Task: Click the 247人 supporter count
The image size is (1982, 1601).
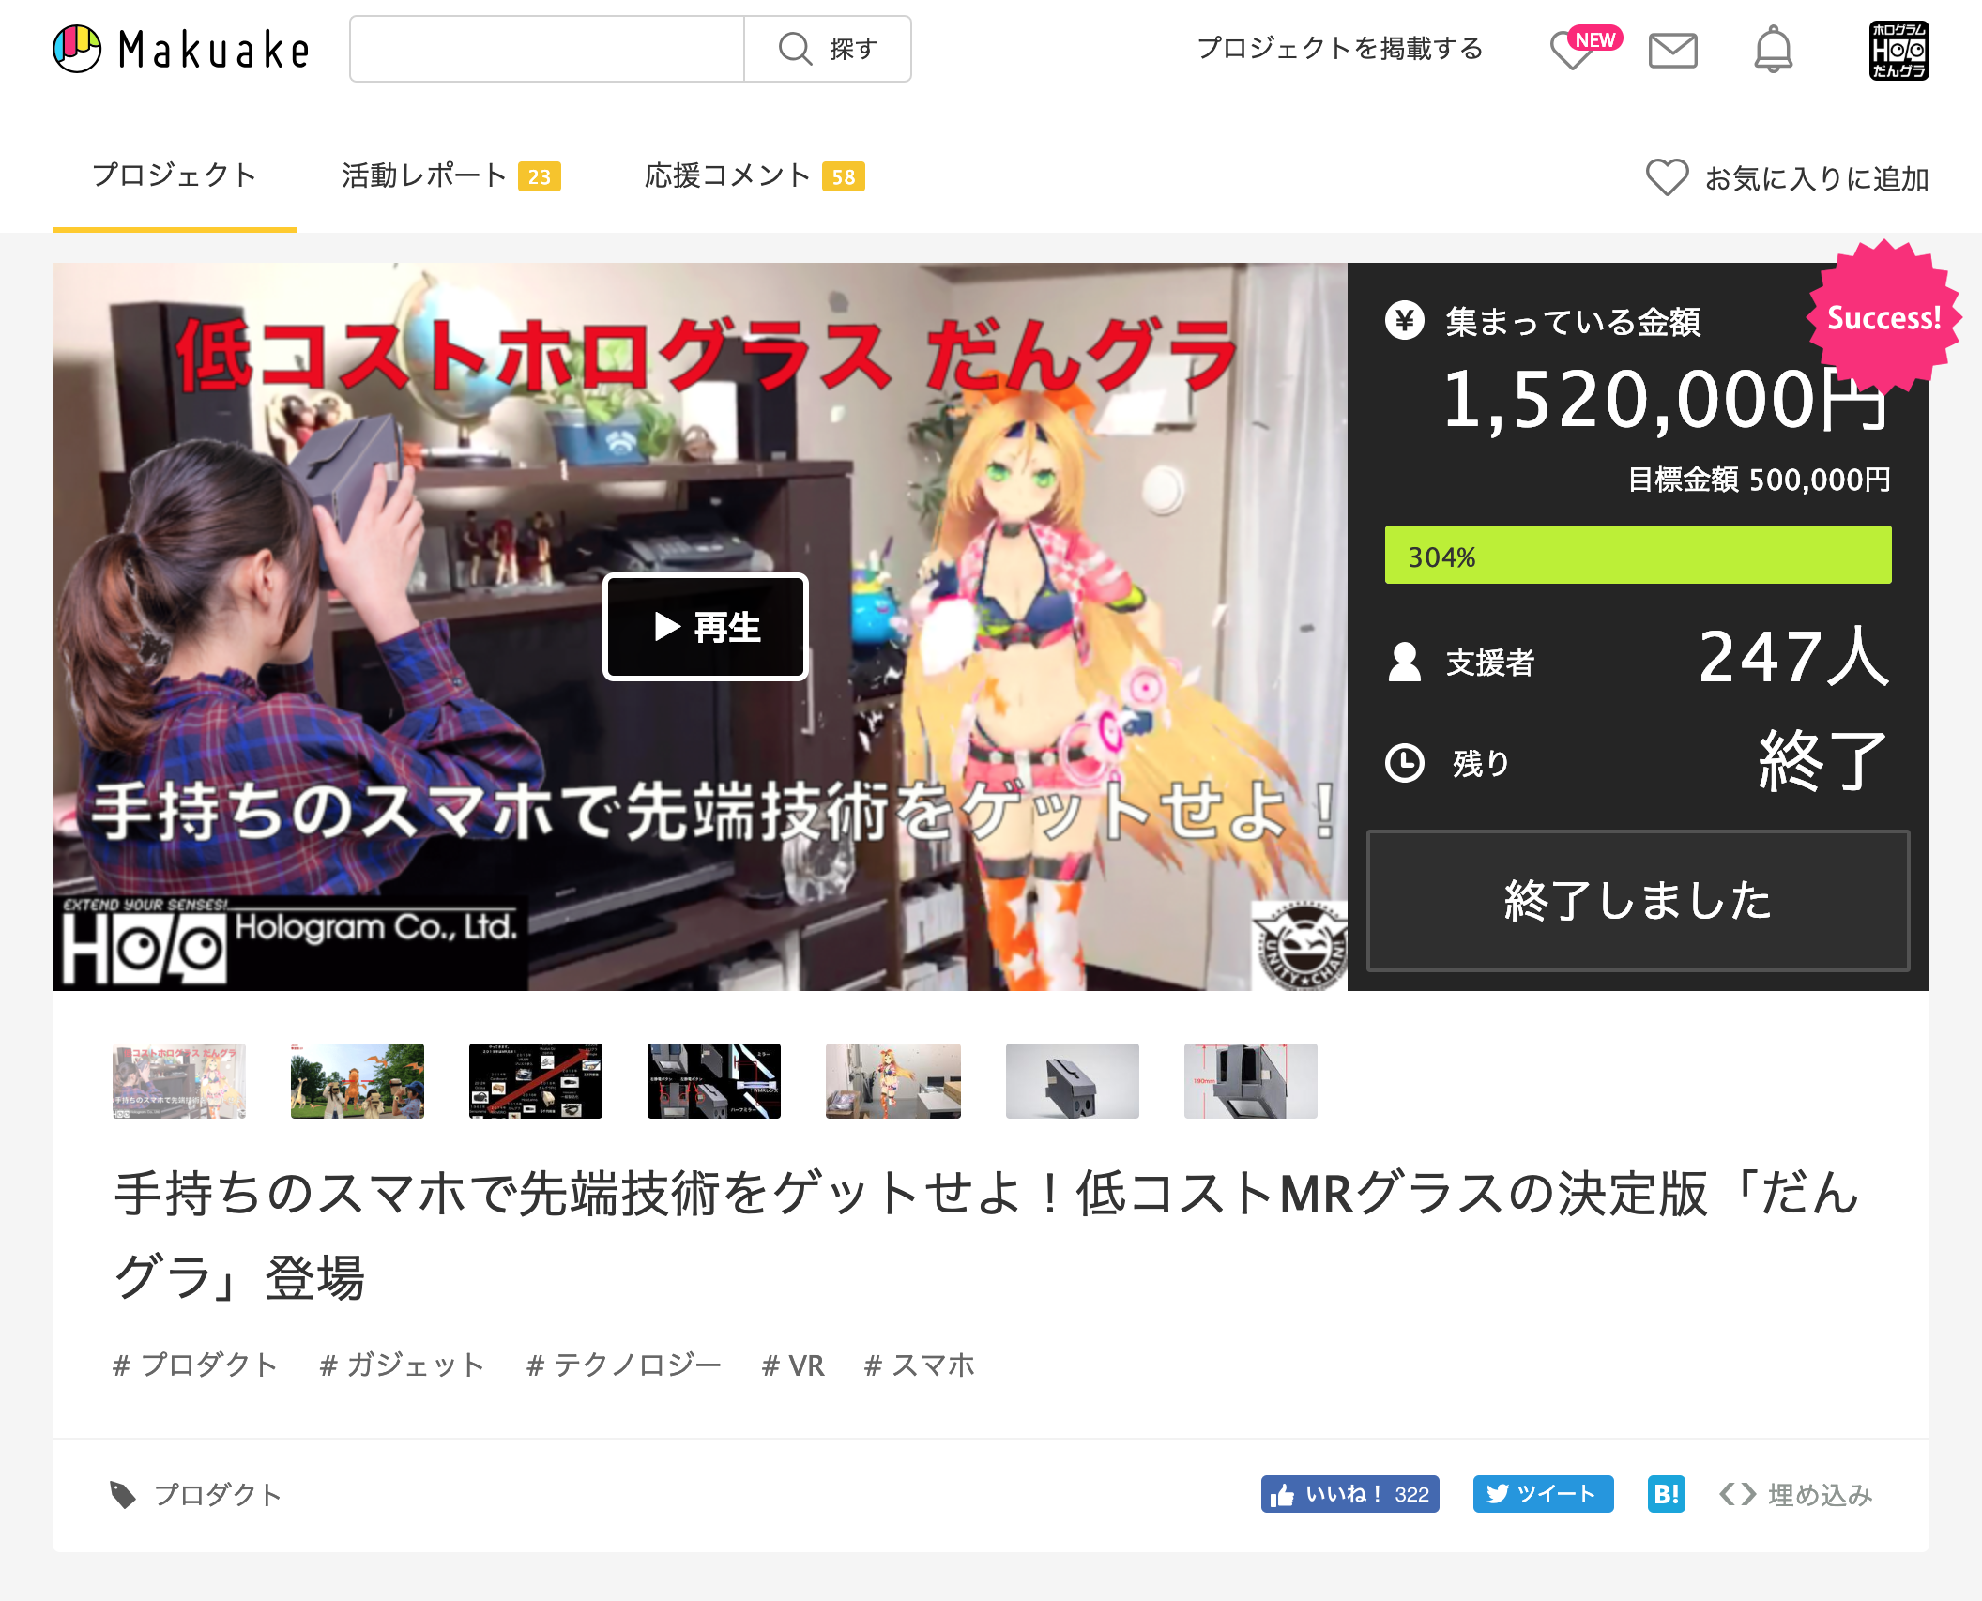Action: (x=1794, y=657)
